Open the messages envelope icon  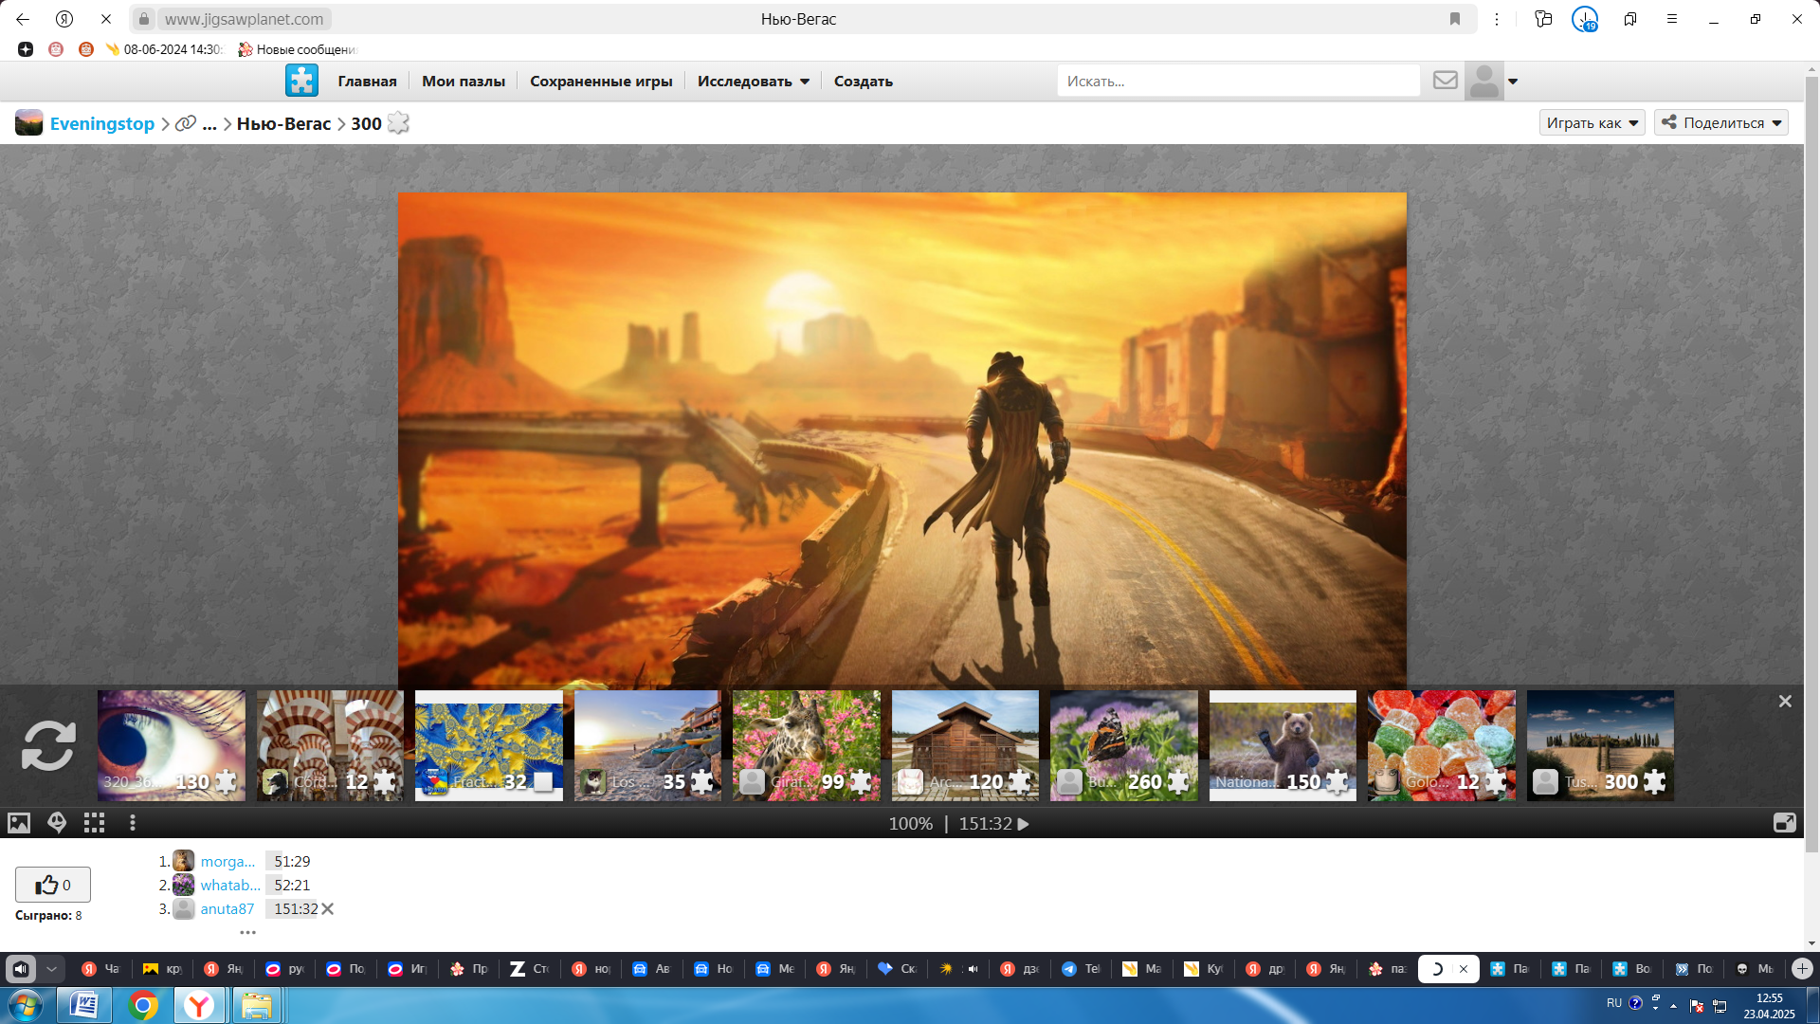(x=1445, y=81)
